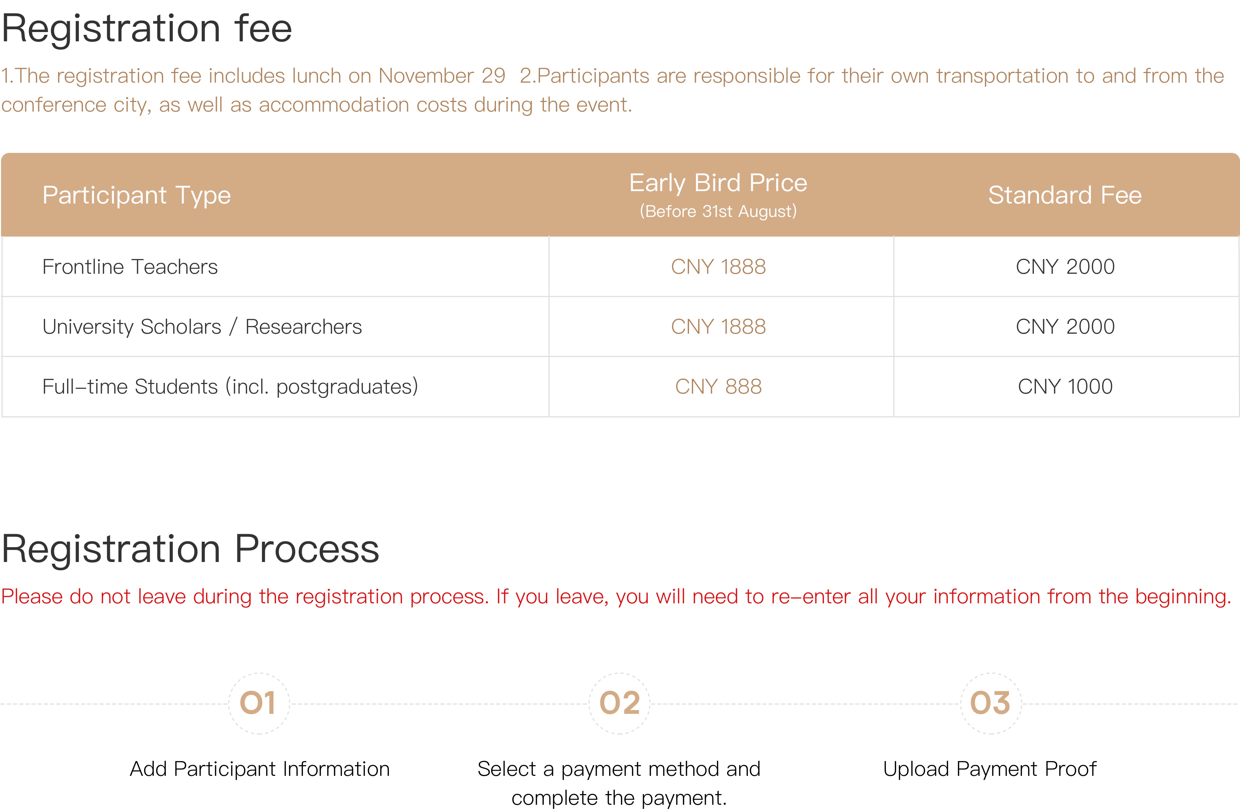Click Frontline Teachers early bird CNY 1888

point(719,267)
